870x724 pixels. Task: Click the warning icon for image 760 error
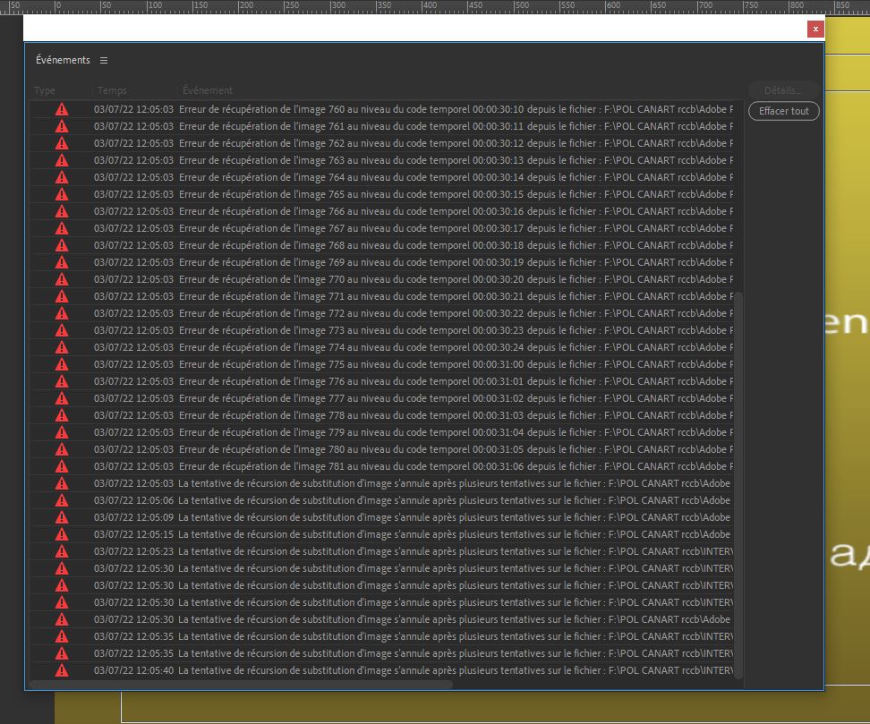click(x=62, y=109)
